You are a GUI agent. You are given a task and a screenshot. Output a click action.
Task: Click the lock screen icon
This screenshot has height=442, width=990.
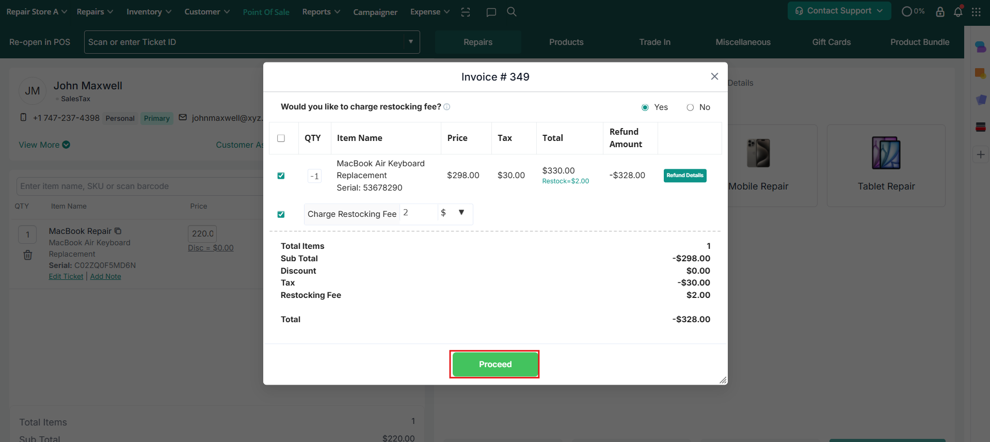940,11
